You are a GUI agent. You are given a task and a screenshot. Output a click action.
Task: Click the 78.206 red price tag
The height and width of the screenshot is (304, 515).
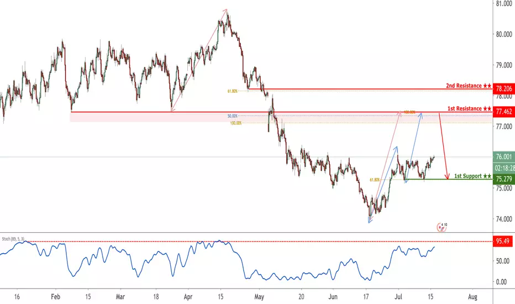[x=504, y=89]
